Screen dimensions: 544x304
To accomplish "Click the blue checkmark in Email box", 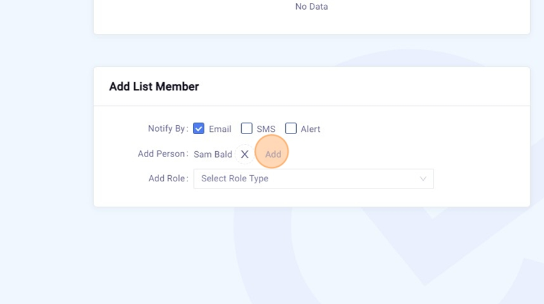I will point(199,129).
